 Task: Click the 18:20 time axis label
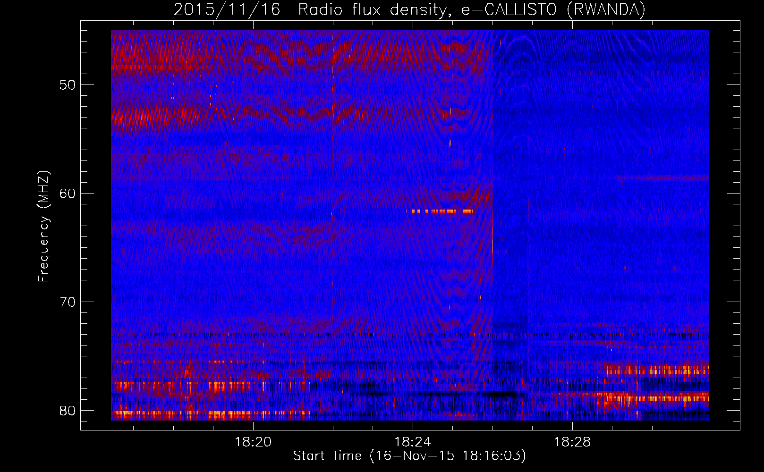[254, 442]
